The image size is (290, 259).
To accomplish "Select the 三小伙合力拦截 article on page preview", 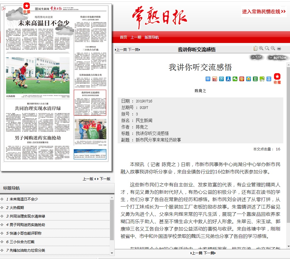I will pyautogui.click(x=90, y=59).
